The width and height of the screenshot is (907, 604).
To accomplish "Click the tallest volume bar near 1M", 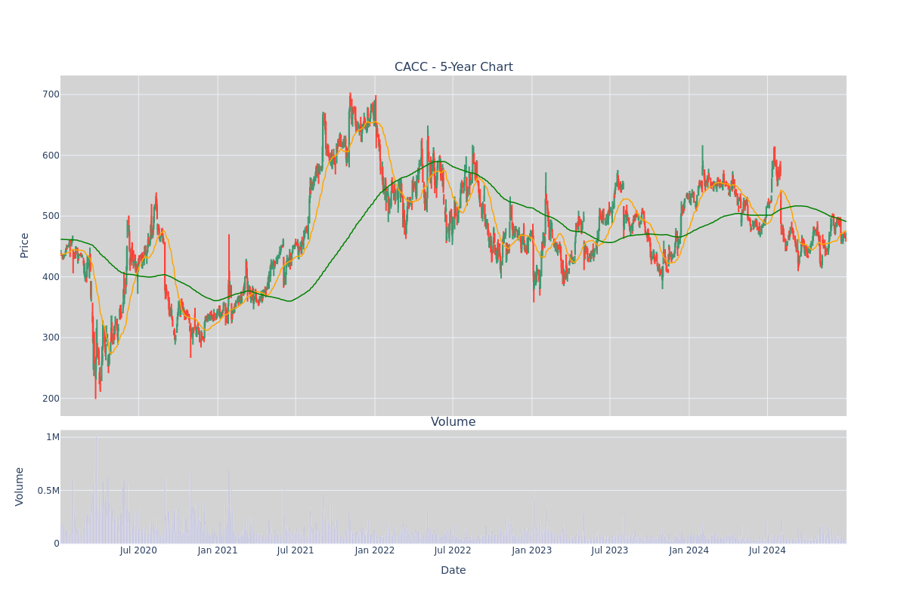I will pyautogui.click(x=96, y=490).
